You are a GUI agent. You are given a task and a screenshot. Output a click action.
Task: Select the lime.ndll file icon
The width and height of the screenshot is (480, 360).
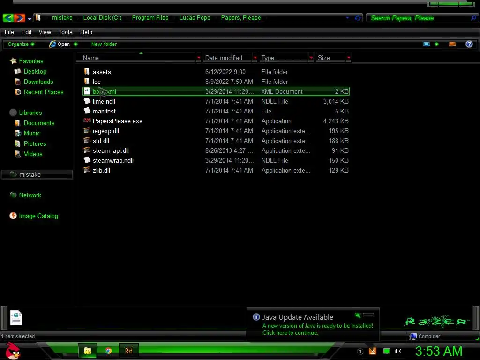[87, 101]
